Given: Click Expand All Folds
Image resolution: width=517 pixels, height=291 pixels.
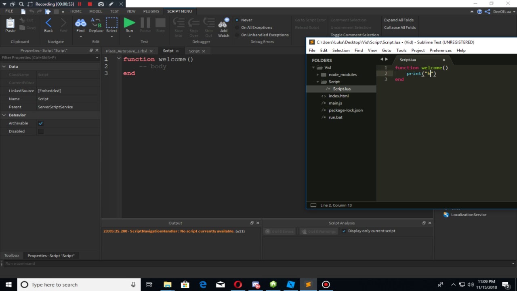Looking at the screenshot, I should pyautogui.click(x=399, y=20).
